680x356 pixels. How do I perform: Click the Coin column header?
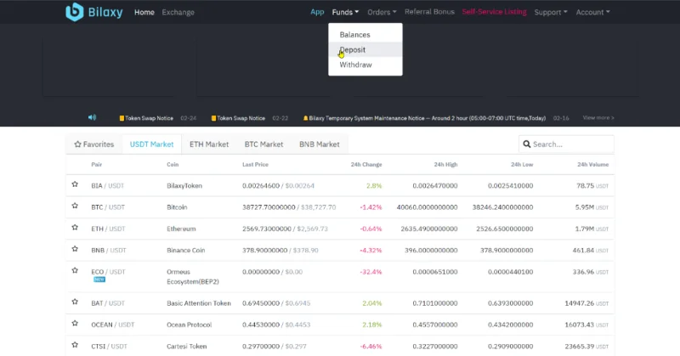pyautogui.click(x=173, y=164)
